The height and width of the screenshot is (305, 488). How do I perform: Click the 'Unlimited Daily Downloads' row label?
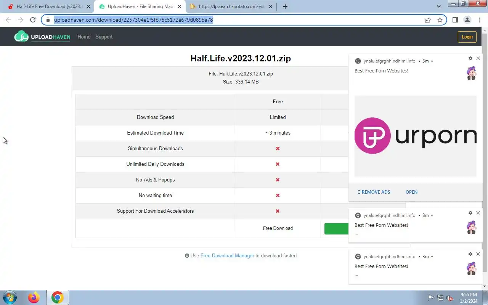pyautogui.click(x=156, y=164)
